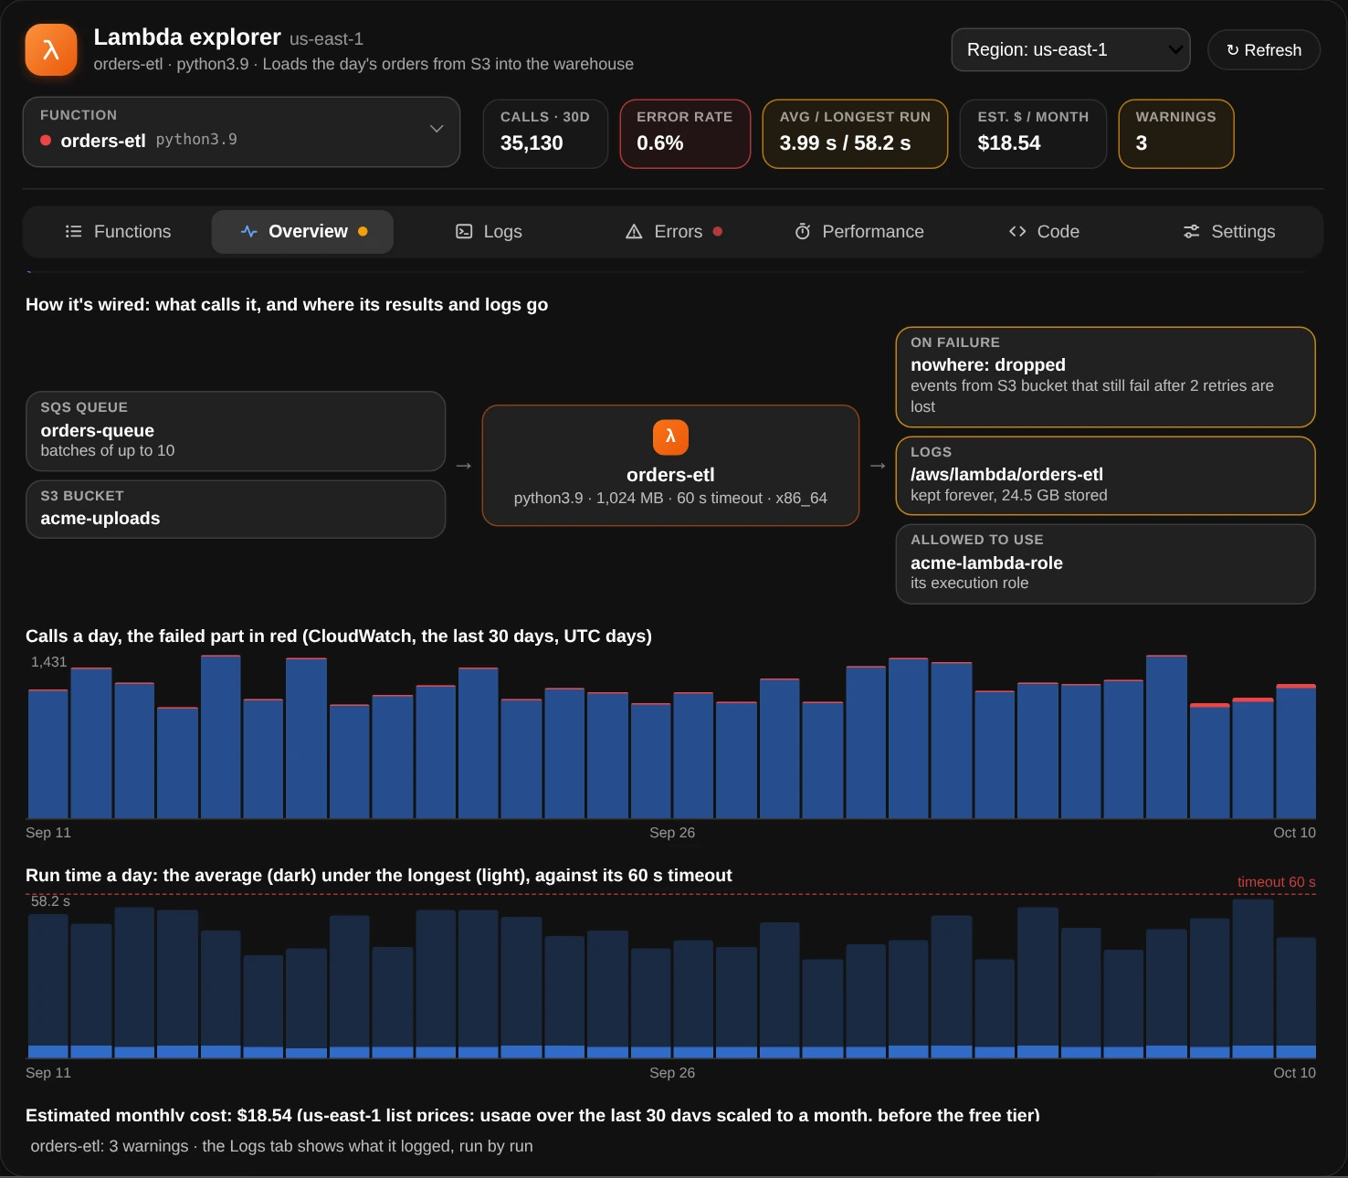Click the Refresh button

[x=1264, y=50]
